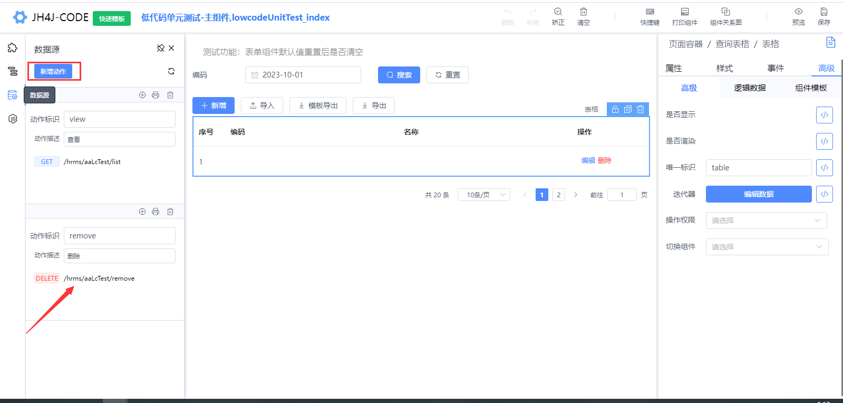
Task: Select the data source icon in sidebar
Action: point(13,95)
